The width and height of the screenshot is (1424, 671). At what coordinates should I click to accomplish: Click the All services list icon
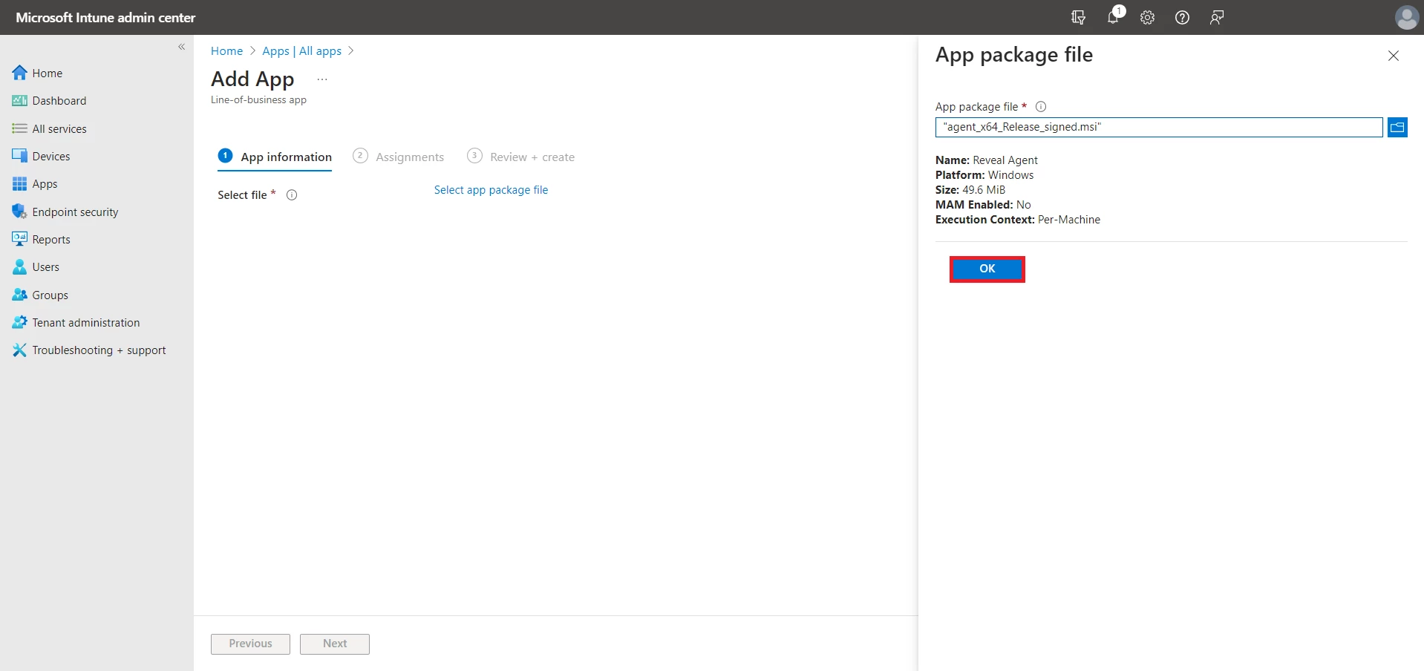coord(20,128)
